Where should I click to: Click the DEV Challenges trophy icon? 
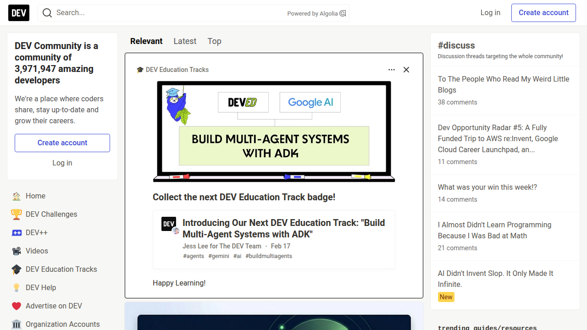tap(17, 214)
